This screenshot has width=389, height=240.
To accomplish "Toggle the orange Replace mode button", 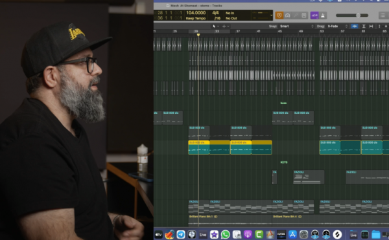I will [279, 16].
